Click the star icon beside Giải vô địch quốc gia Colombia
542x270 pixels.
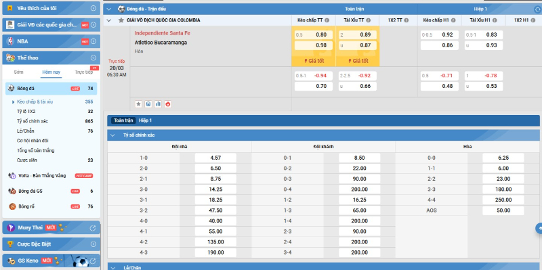point(121,20)
